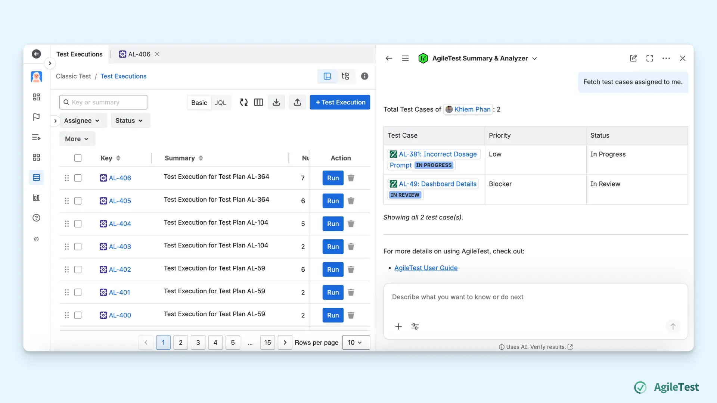
Task: Open the analyzer panel hamburger menu
Action: [405, 58]
